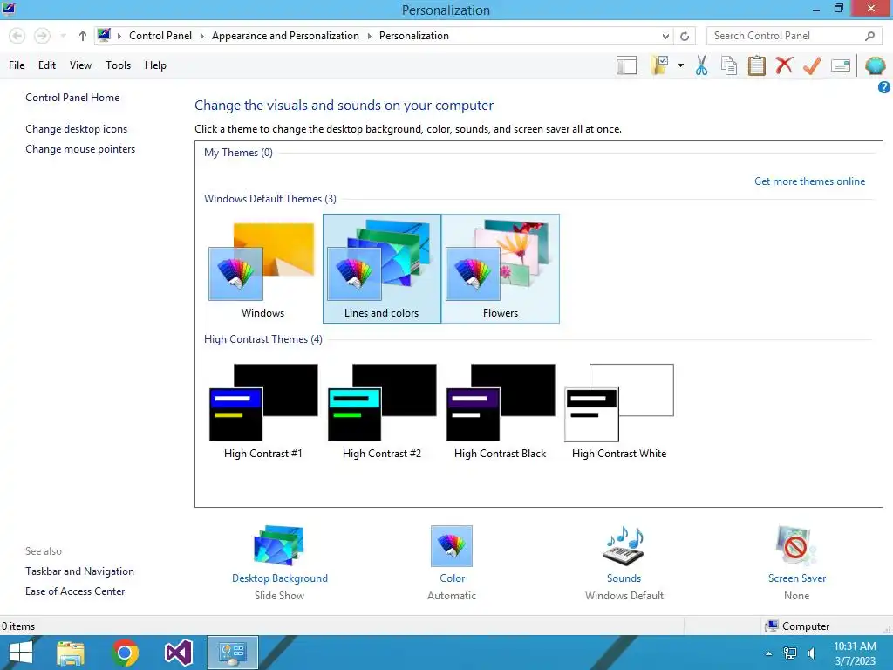This screenshot has height=670, width=893.
Task: Show hidden tray icons arrow
Action: coord(768,653)
